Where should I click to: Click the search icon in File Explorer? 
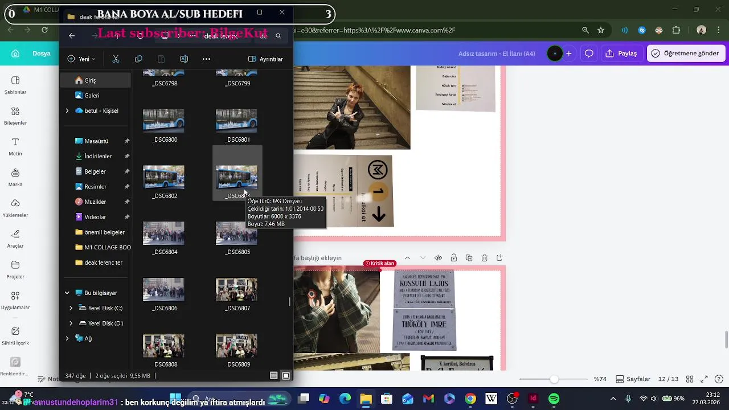(279, 35)
